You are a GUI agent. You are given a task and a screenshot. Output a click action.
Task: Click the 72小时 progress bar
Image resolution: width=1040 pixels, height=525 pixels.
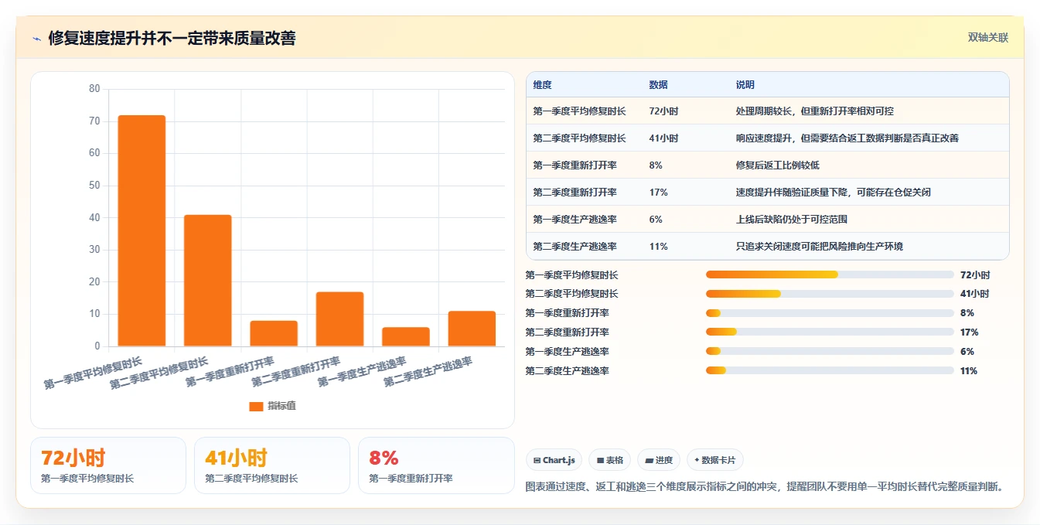click(830, 274)
